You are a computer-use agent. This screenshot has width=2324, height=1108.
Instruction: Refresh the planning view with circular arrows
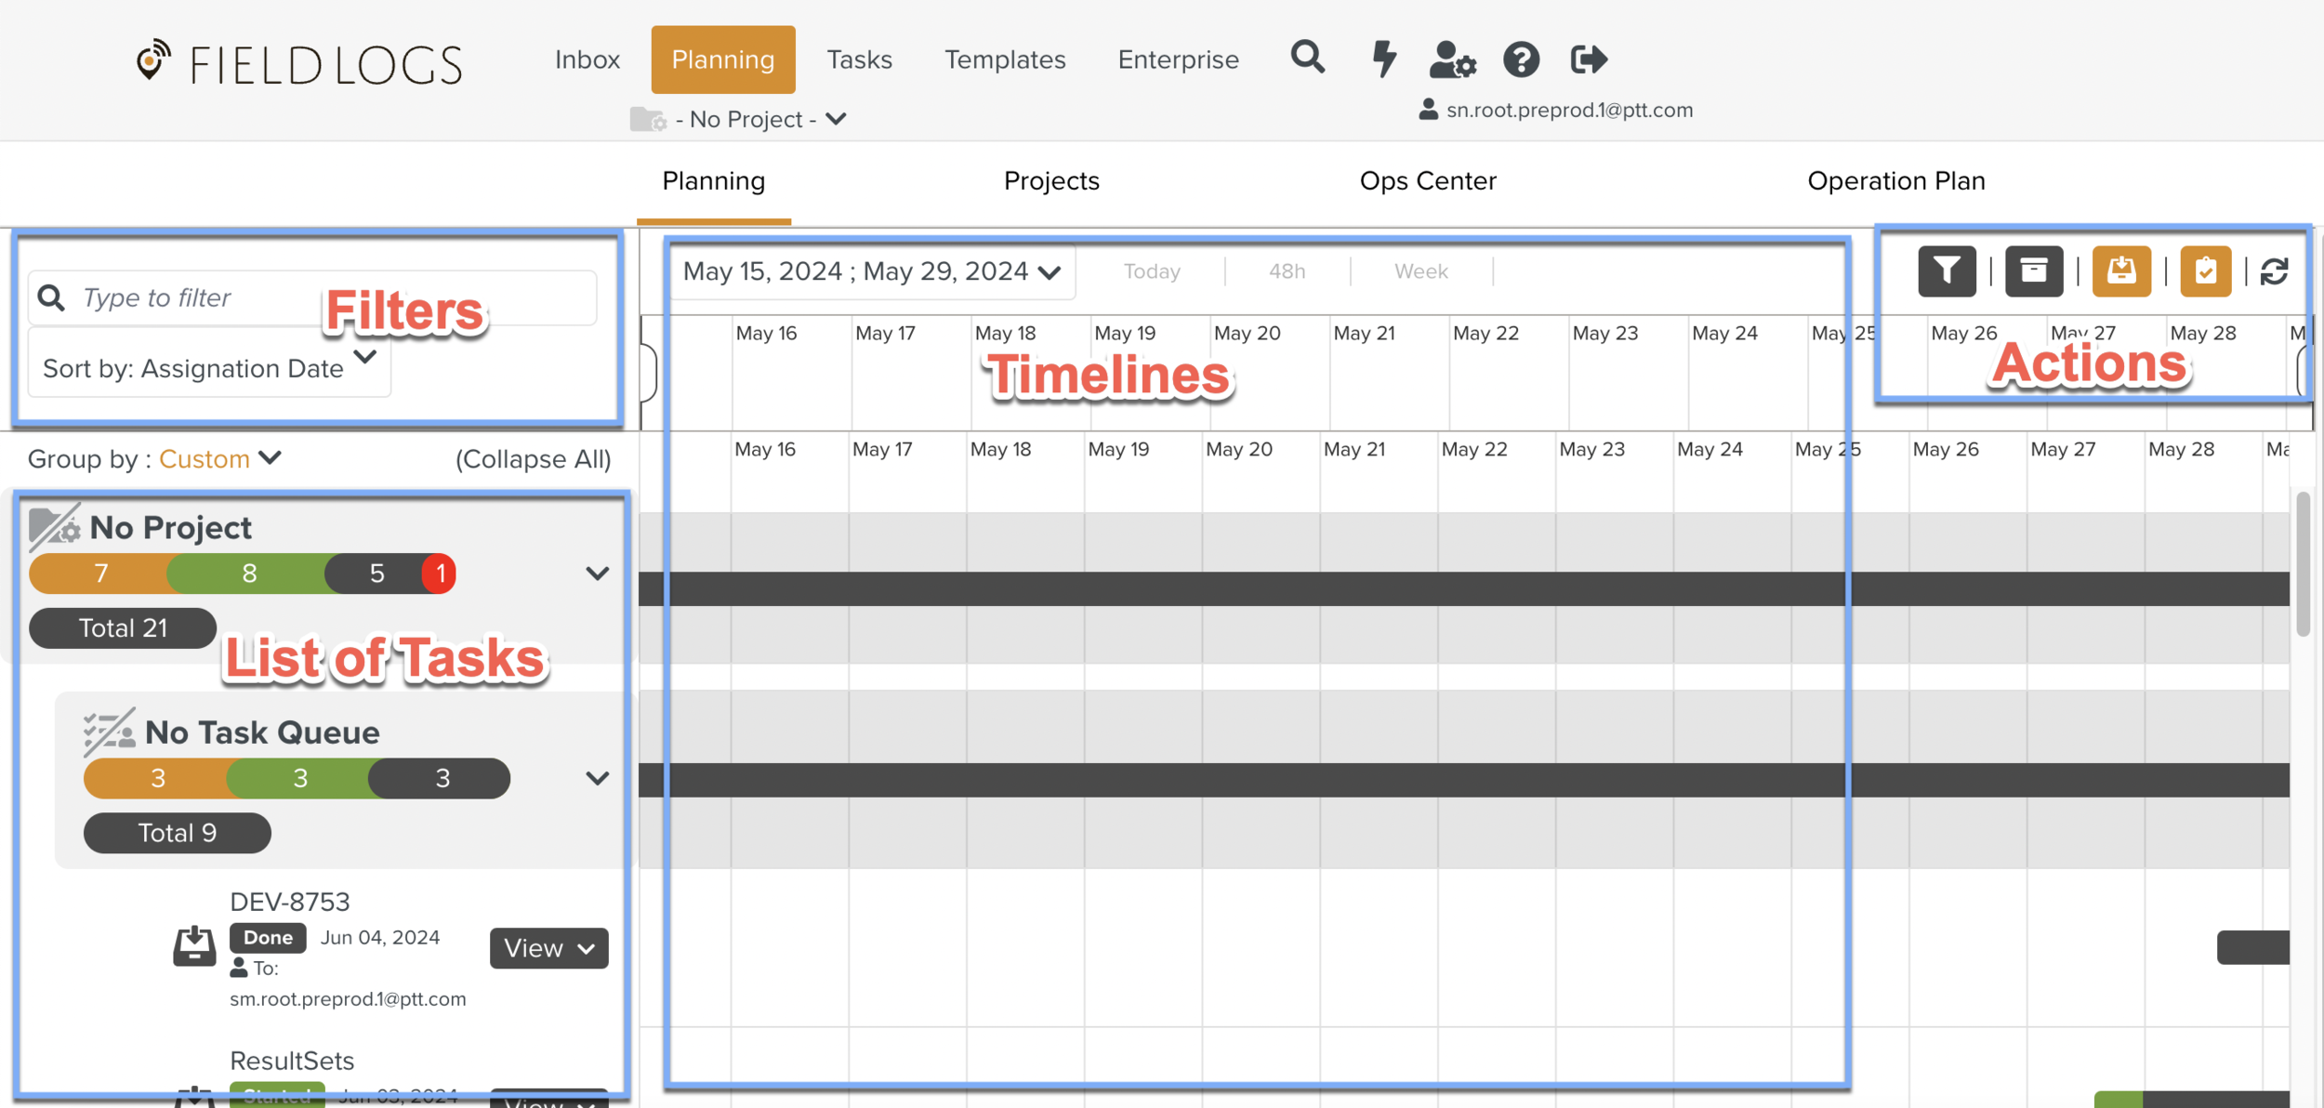point(2274,271)
